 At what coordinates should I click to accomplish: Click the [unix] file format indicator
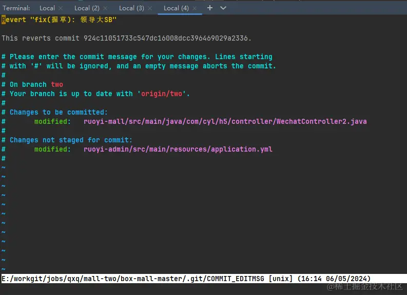(x=281, y=279)
